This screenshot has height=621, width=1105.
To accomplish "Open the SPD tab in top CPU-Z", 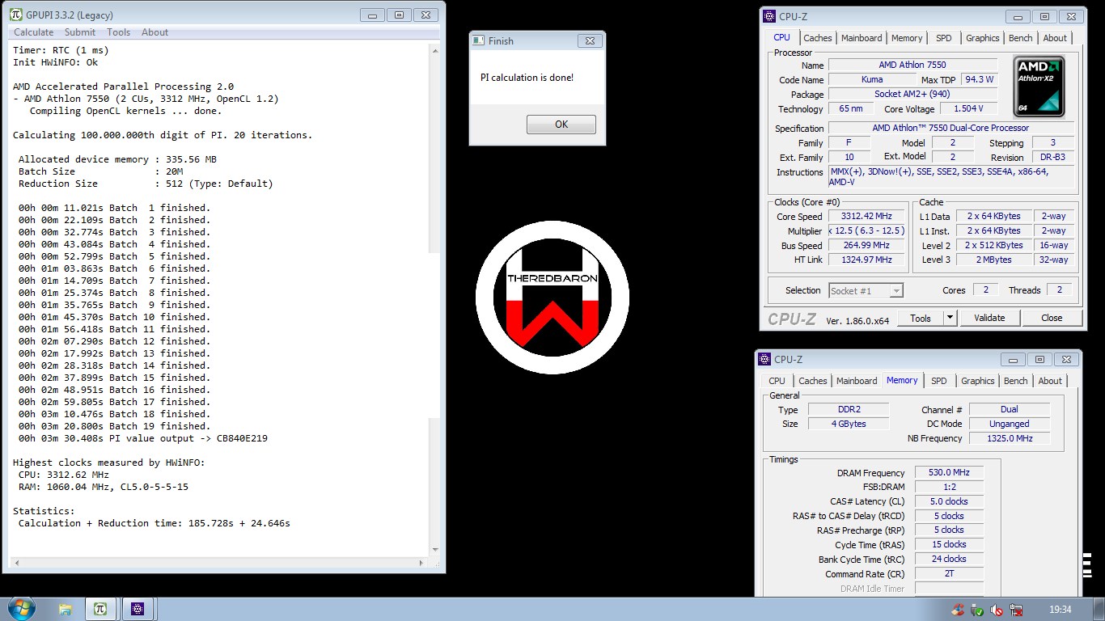I will [x=944, y=38].
